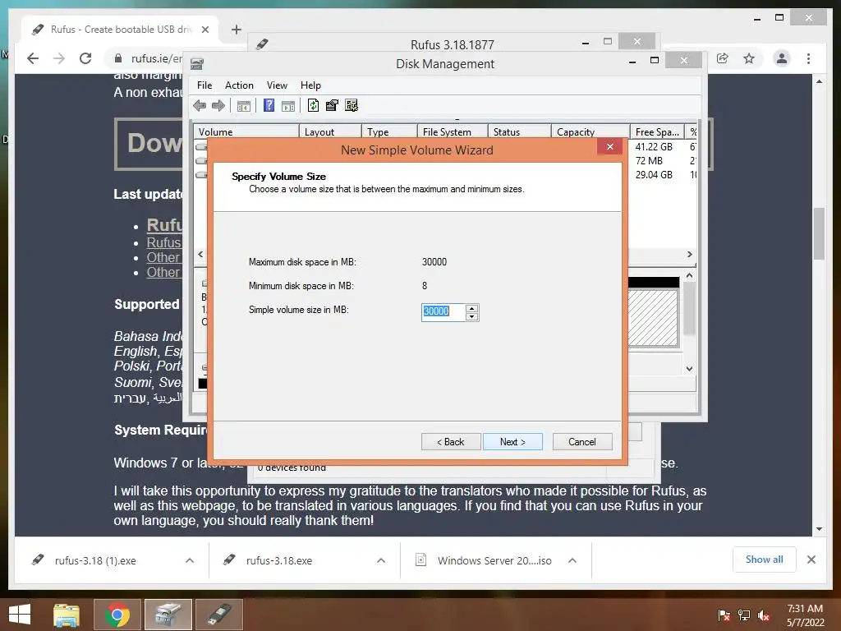Image resolution: width=841 pixels, height=631 pixels.
Task: Expand options for Windows Server iso download
Action: [x=572, y=560]
